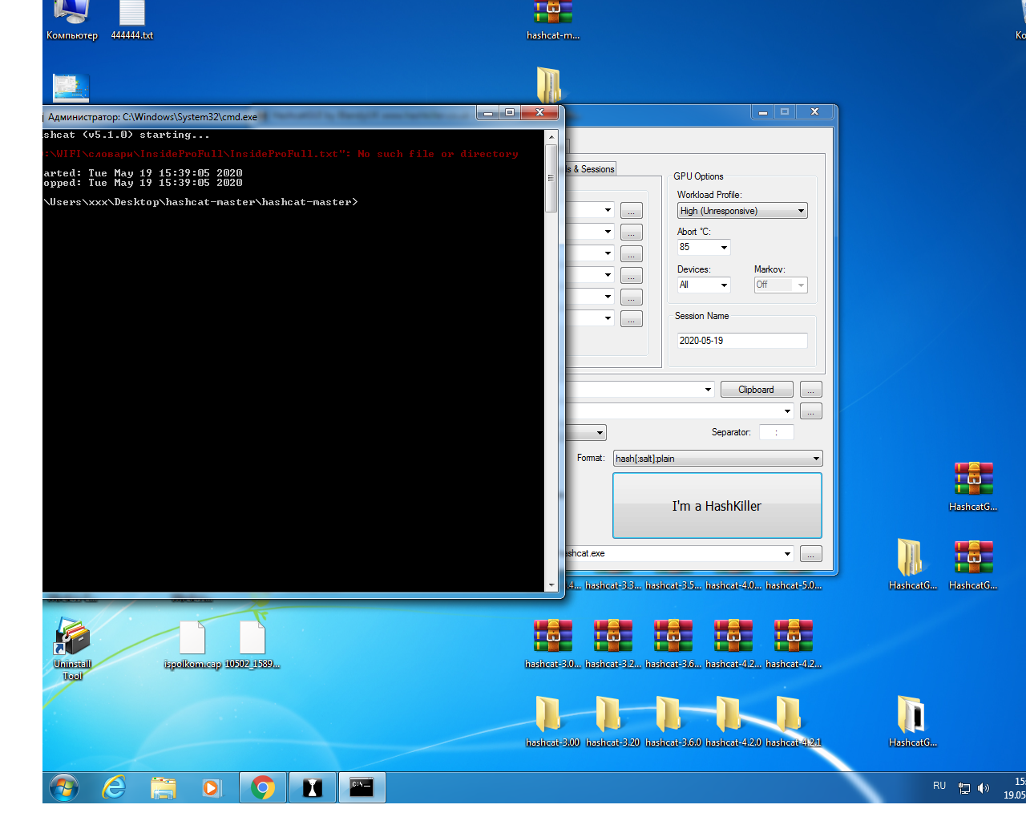Click the volume icon in system tray
This screenshot has height=821, width=1026.
pos(984,788)
